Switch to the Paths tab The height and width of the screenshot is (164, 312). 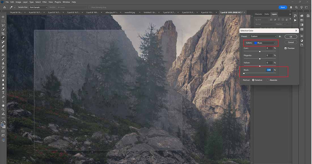pyautogui.click(x=267, y=14)
